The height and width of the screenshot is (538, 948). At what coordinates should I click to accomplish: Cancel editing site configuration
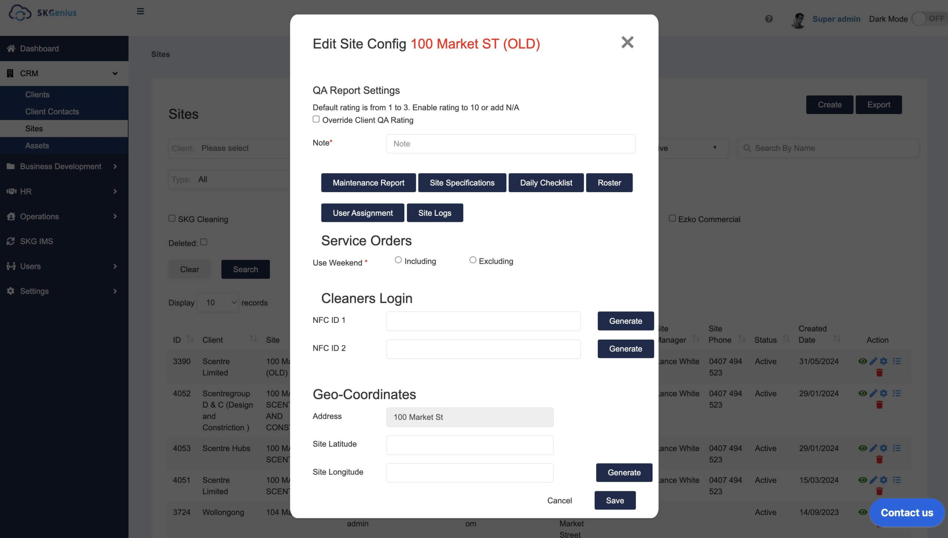coord(559,500)
